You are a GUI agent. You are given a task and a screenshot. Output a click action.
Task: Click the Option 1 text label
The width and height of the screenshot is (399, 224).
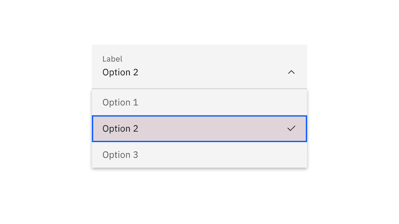click(x=120, y=102)
